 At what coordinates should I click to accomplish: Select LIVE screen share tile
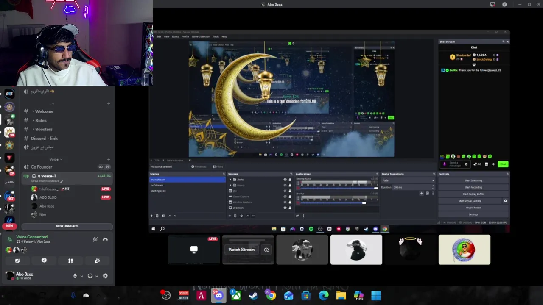[x=194, y=250]
